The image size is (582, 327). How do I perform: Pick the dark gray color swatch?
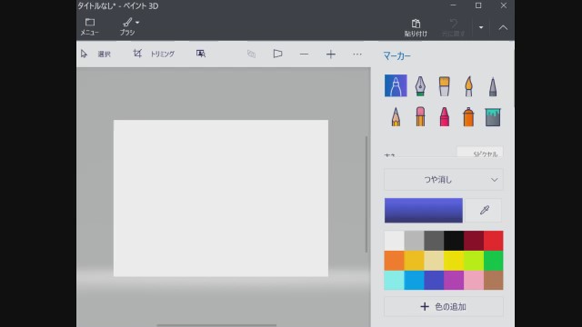434,240
